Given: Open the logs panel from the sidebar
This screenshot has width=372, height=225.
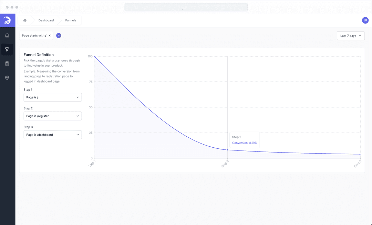Looking at the screenshot, I should point(7,63).
